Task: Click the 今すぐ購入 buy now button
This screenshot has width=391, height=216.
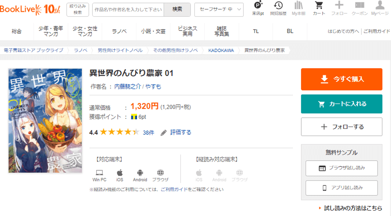Action: (342, 79)
